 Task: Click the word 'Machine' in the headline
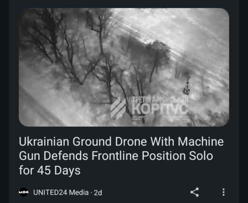(x=201, y=141)
